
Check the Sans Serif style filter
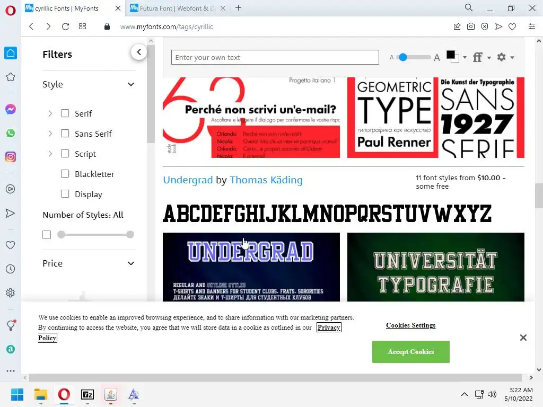pyautogui.click(x=65, y=133)
